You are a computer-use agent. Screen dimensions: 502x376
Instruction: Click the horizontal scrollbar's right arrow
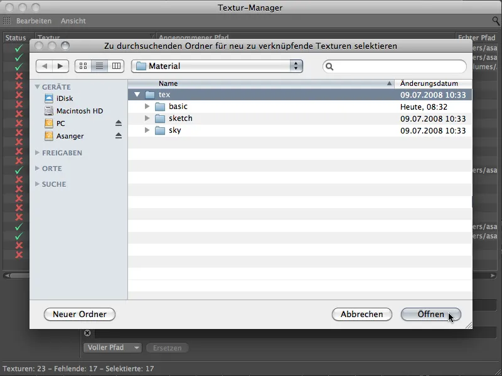pos(493,275)
